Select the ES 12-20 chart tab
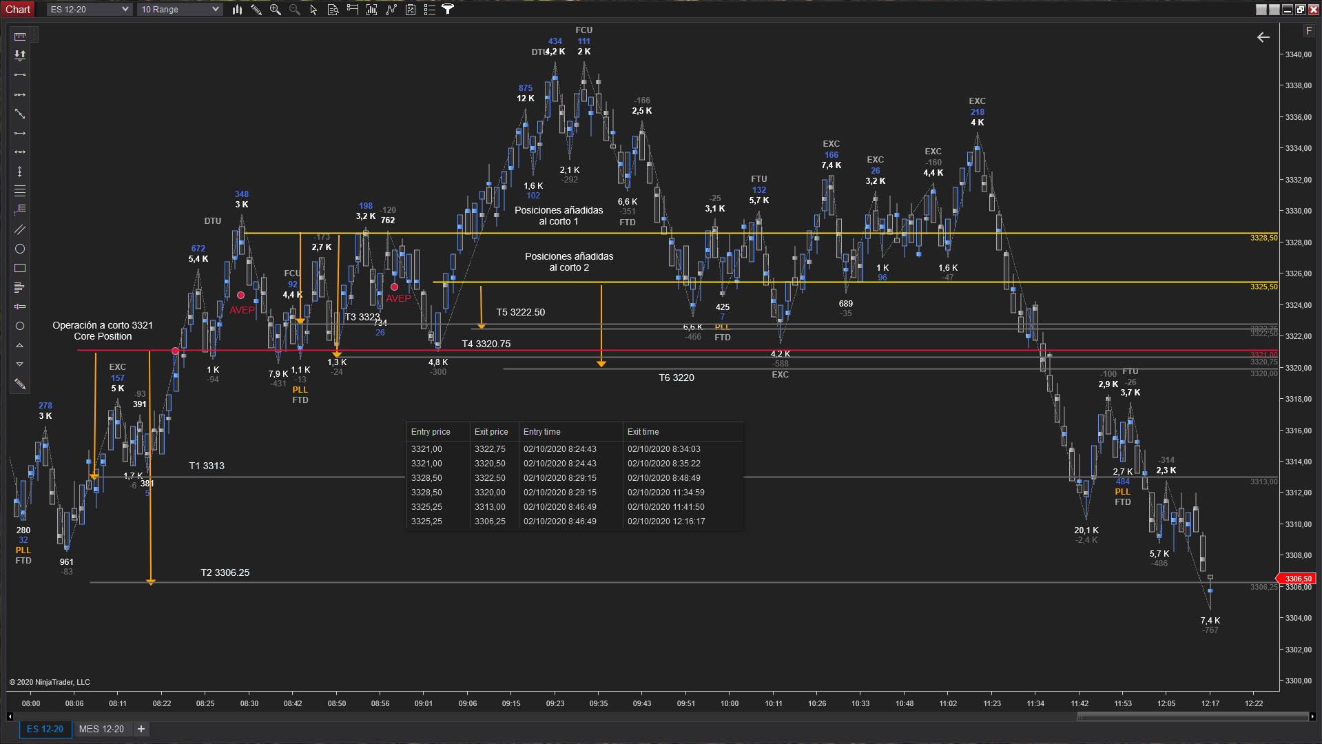The height and width of the screenshot is (744, 1322). (45, 729)
